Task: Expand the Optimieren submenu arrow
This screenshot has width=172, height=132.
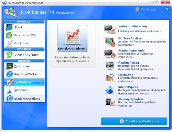Action: [x=42, y=83]
